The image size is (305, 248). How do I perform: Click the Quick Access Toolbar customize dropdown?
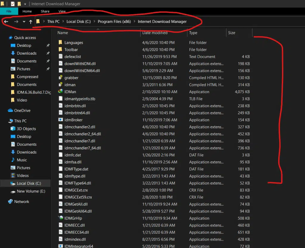(x=25, y=4)
